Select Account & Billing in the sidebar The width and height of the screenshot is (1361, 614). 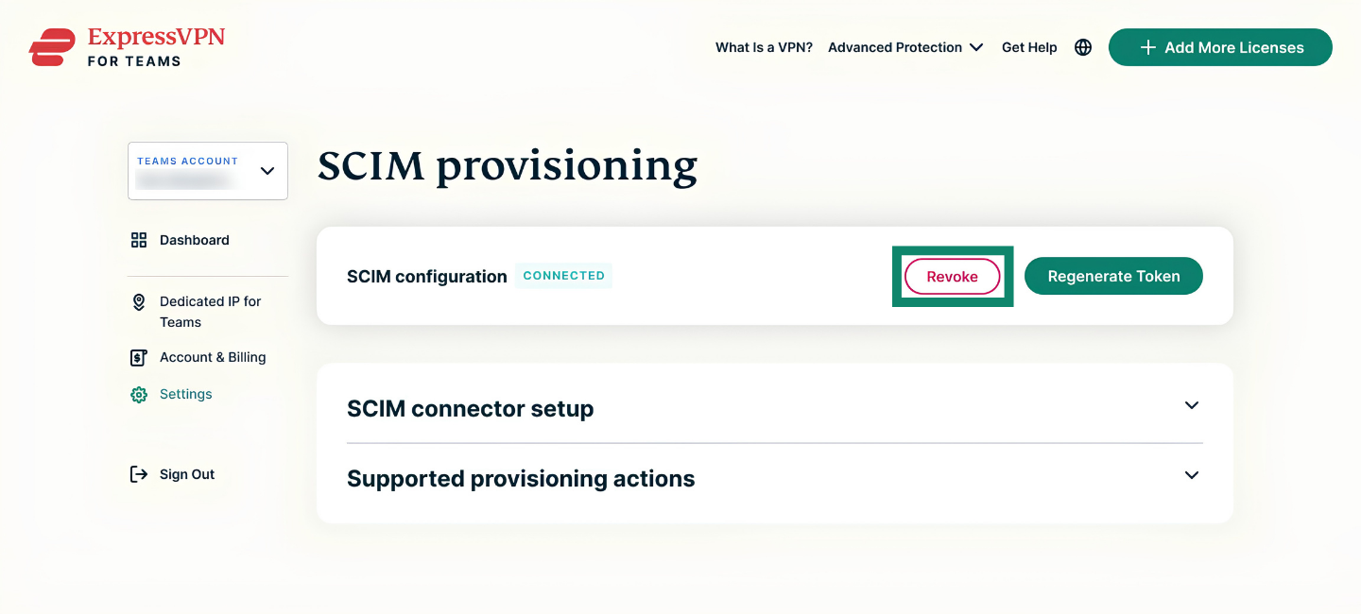pos(213,357)
